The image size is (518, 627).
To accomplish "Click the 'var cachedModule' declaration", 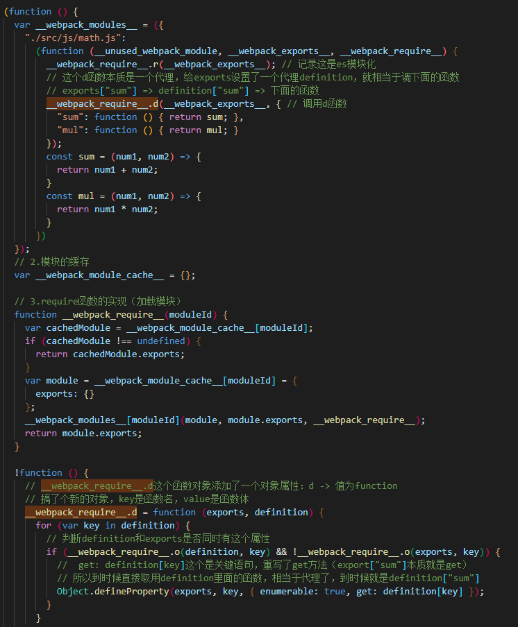I will pyautogui.click(x=67, y=328).
